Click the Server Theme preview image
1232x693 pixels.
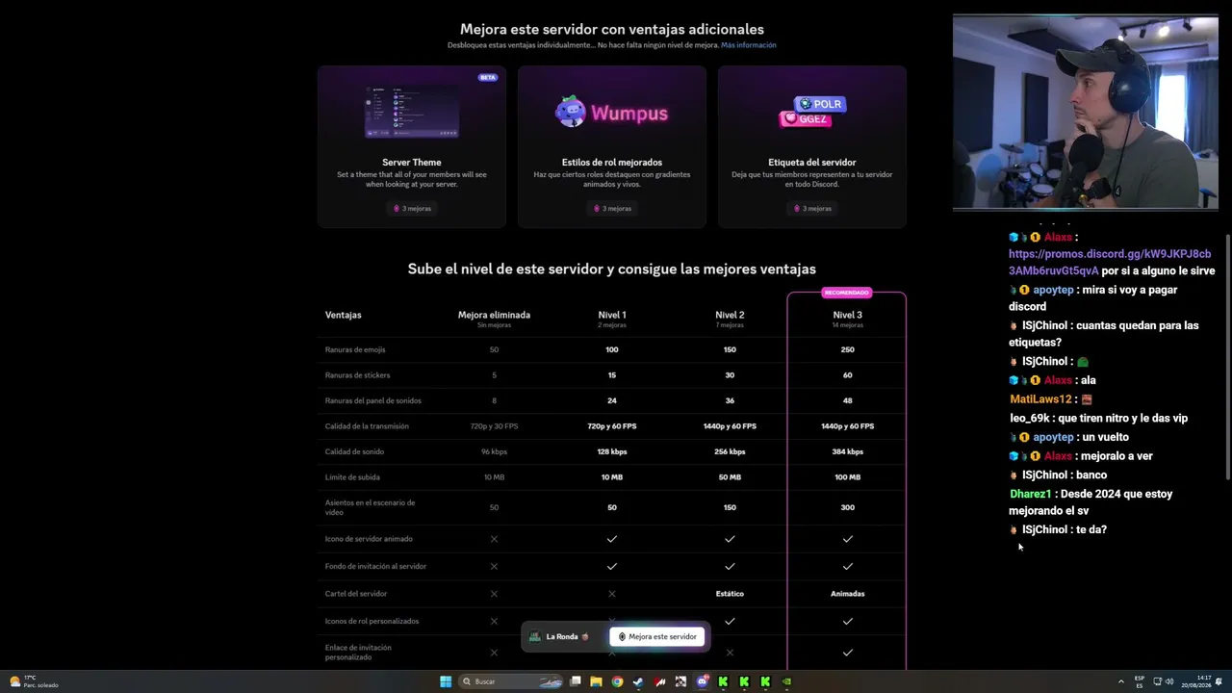point(411,112)
